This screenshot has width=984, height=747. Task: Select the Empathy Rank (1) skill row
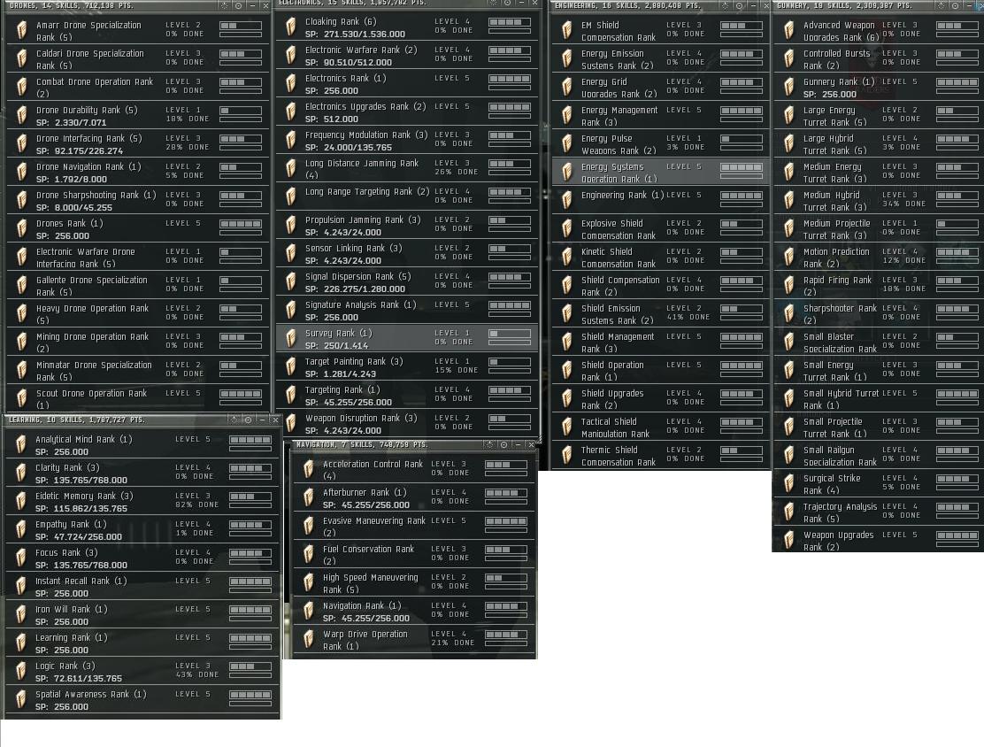click(x=142, y=529)
